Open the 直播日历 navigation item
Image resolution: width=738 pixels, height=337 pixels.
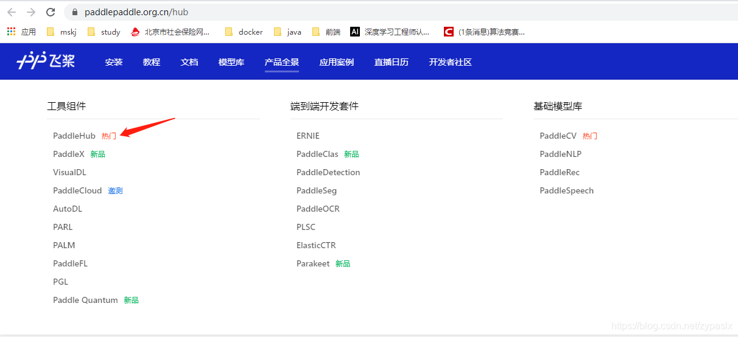[392, 62]
